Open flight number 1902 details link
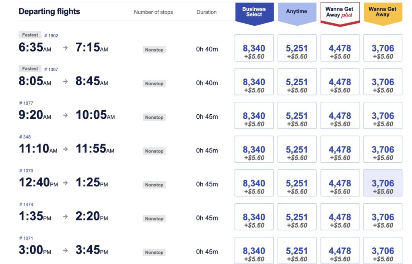This screenshot has height=264, width=412. pyautogui.click(x=51, y=36)
